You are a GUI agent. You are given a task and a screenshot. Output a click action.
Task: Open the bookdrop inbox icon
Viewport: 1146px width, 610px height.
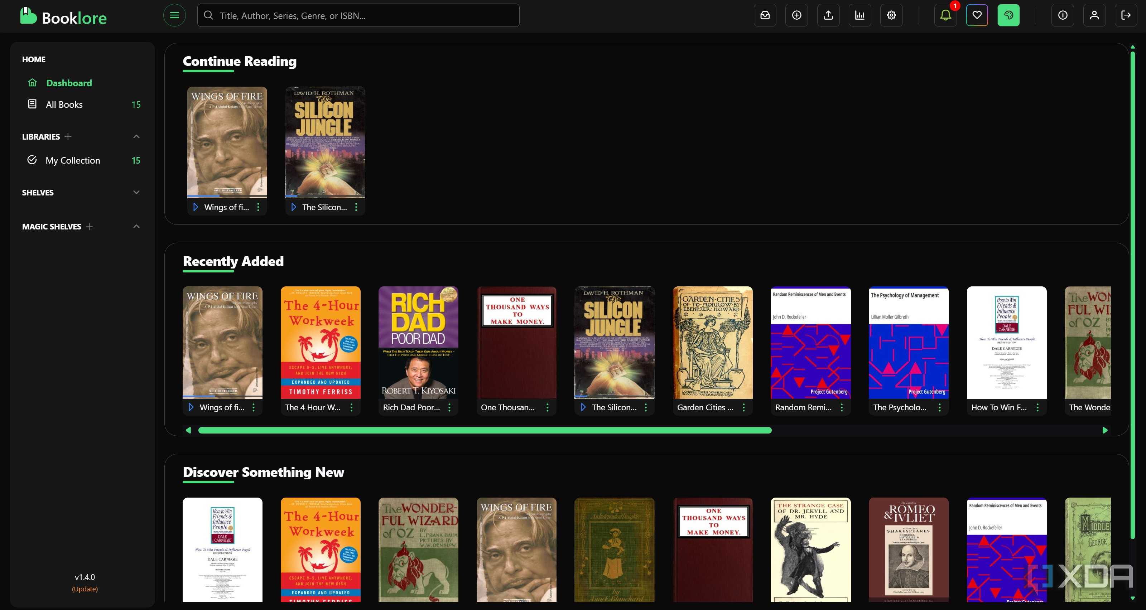[765, 15]
